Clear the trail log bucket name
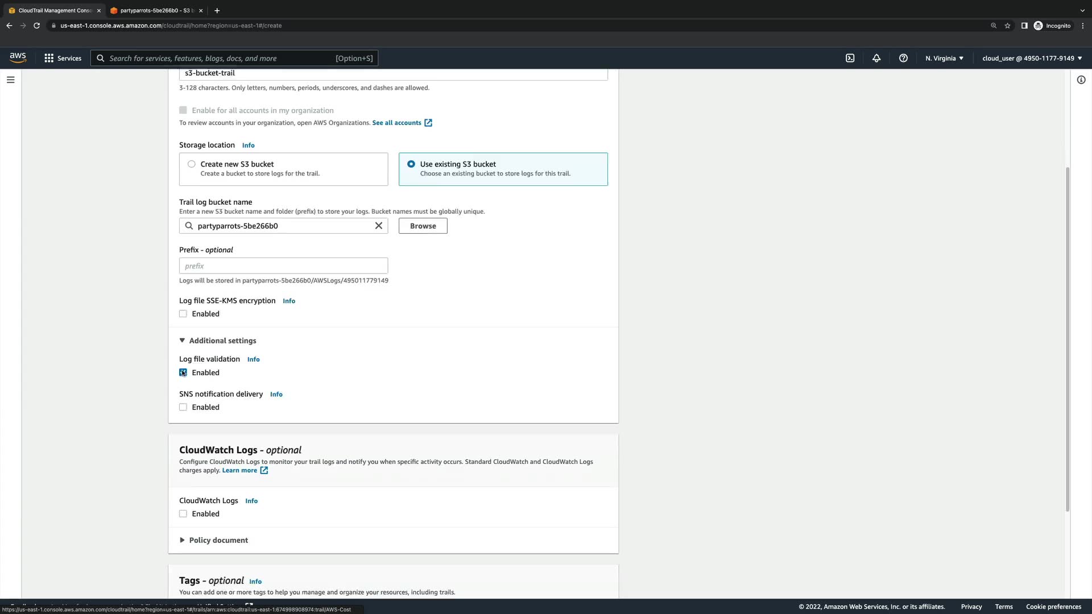The image size is (1092, 614). [x=379, y=226]
